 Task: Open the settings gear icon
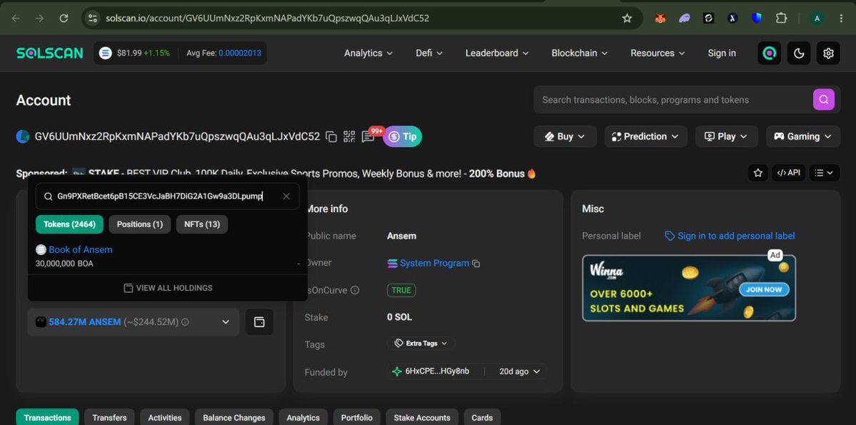(x=828, y=53)
